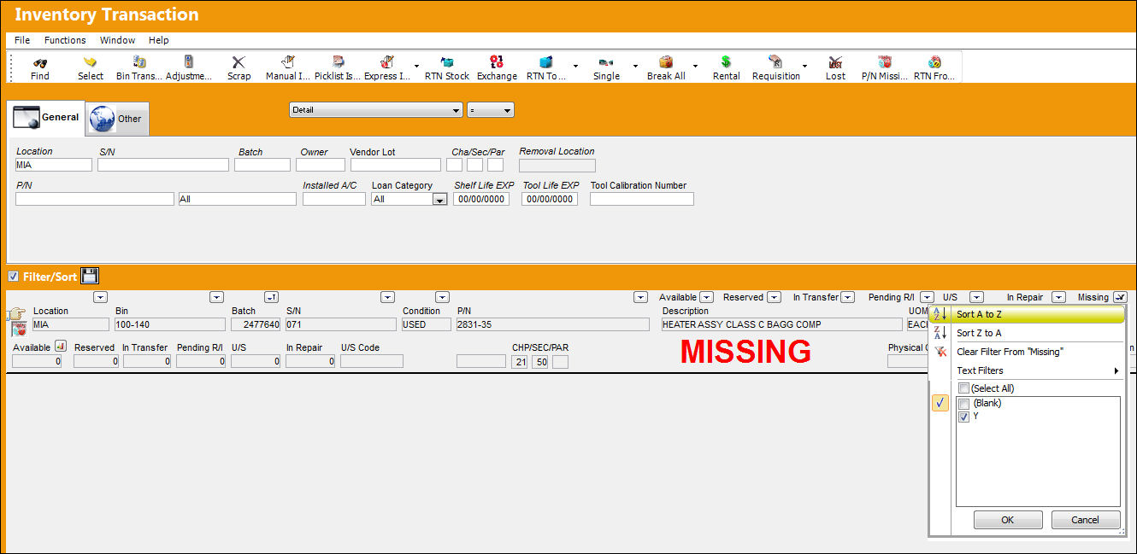Choose Sort A to Z
This screenshot has height=554, width=1137.
1027,314
